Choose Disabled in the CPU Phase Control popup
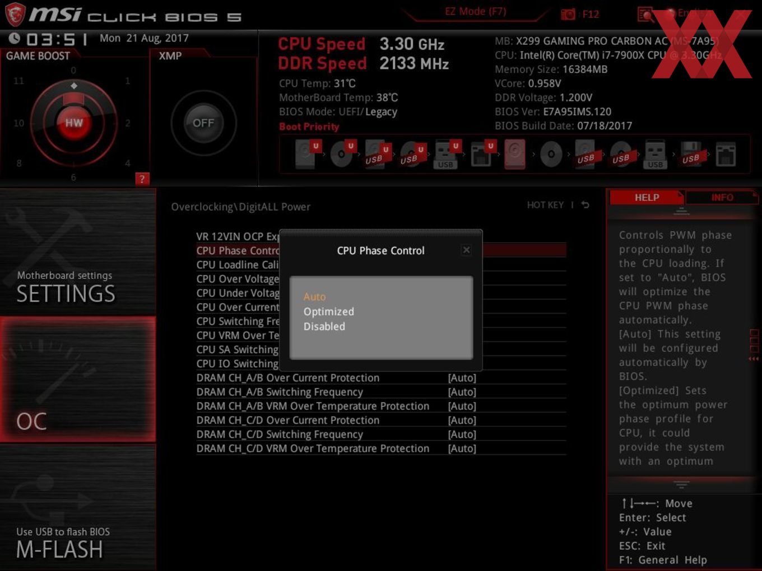 (324, 326)
